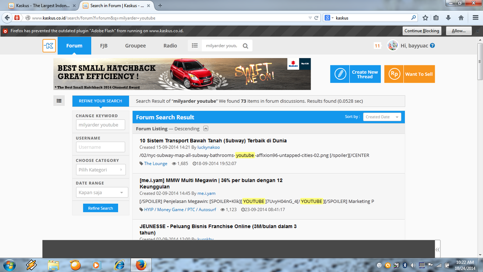The image size is (483, 272).
Task: Click the Allow plugin button
Action: [459, 31]
